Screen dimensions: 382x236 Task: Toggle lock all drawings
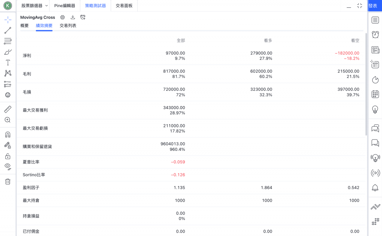pos(8,156)
